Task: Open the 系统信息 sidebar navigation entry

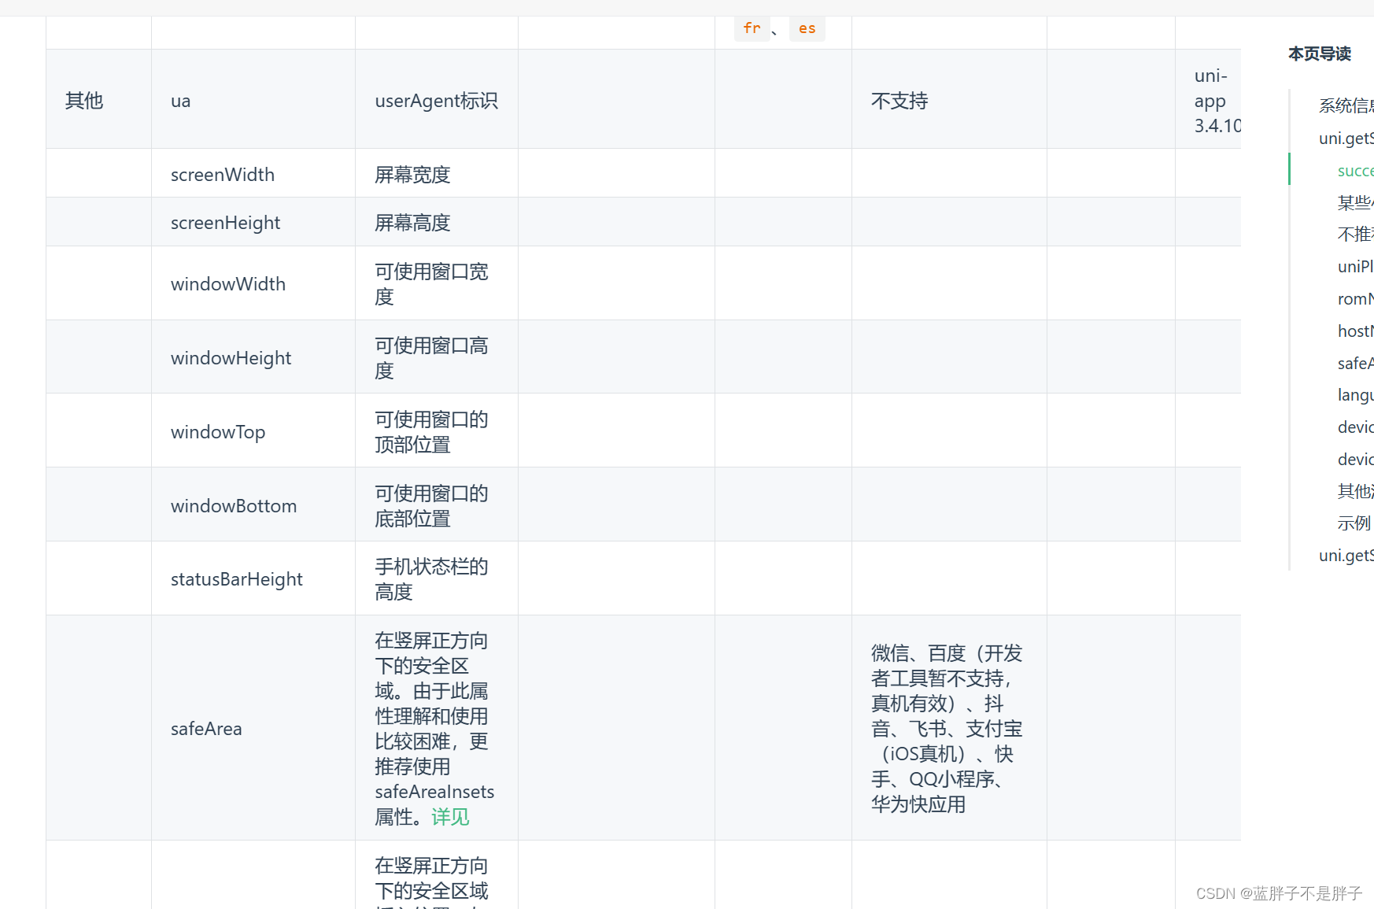Action: pyautogui.click(x=1346, y=105)
